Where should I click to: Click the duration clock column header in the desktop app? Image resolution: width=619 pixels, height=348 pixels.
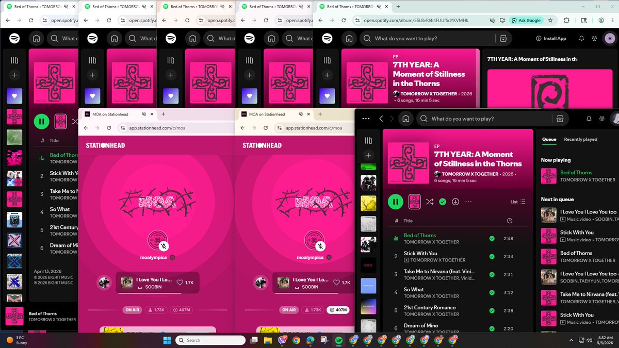(510, 221)
